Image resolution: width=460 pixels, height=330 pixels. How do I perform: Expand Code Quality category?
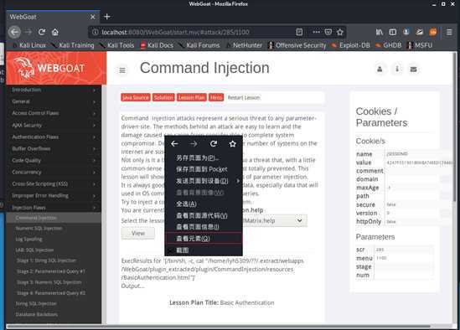coord(54,161)
